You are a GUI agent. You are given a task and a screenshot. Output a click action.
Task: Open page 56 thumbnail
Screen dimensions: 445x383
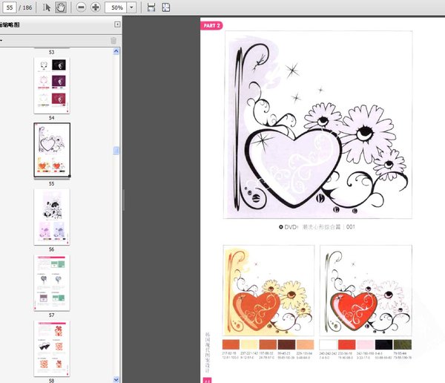pos(52,217)
